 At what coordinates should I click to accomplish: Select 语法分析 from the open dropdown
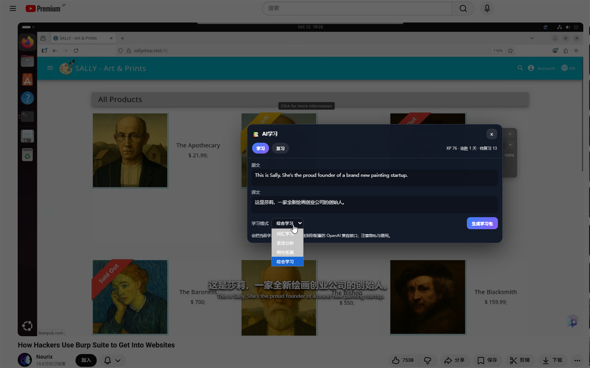285,243
